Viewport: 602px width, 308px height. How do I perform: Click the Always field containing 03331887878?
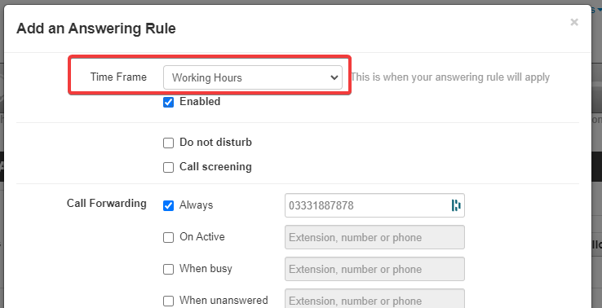point(374,205)
